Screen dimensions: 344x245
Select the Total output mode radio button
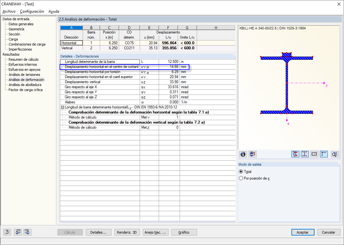point(241,172)
